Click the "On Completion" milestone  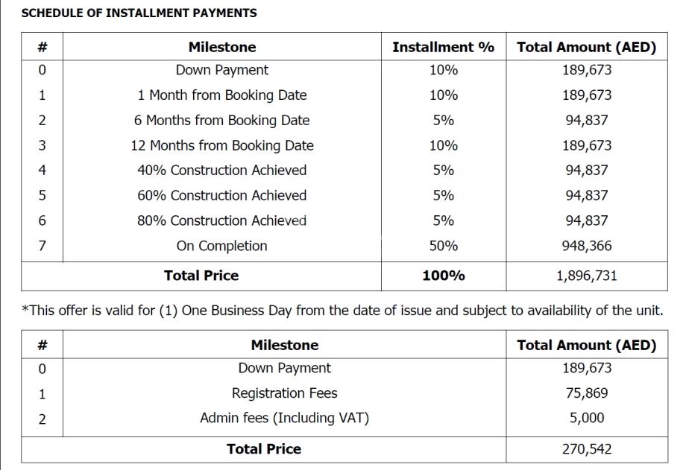(x=221, y=246)
